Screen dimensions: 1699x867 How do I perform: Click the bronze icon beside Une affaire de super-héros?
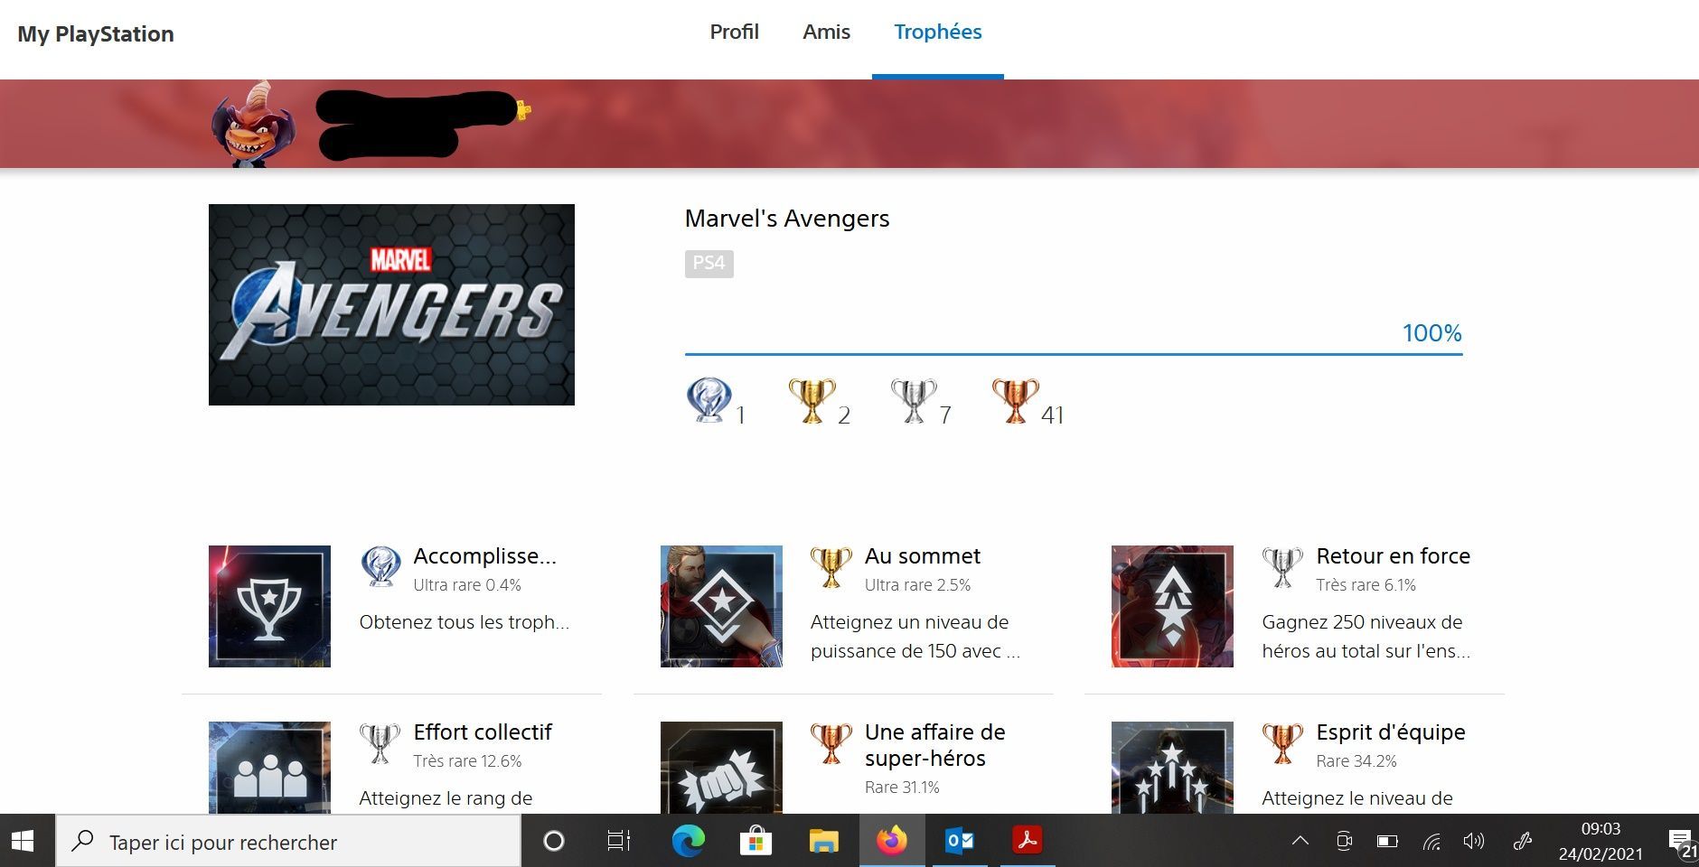pyautogui.click(x=831, y=743)
